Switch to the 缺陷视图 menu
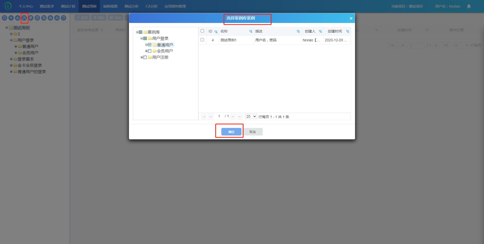The image size is (484, 244). pos(110,6)
